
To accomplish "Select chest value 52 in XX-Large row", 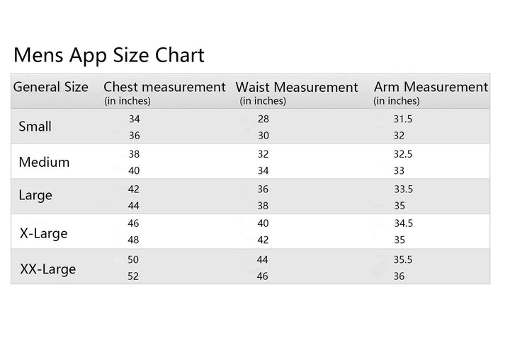I will click(x=133, y=276).
